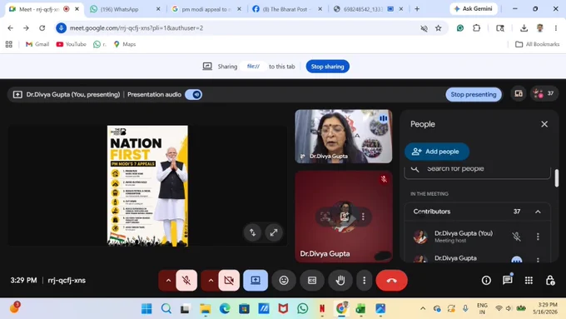This screenshot has width=566, height=319.
Task: Open more options for Dr.Divya Gupta (You)
Action: [538, 237]
